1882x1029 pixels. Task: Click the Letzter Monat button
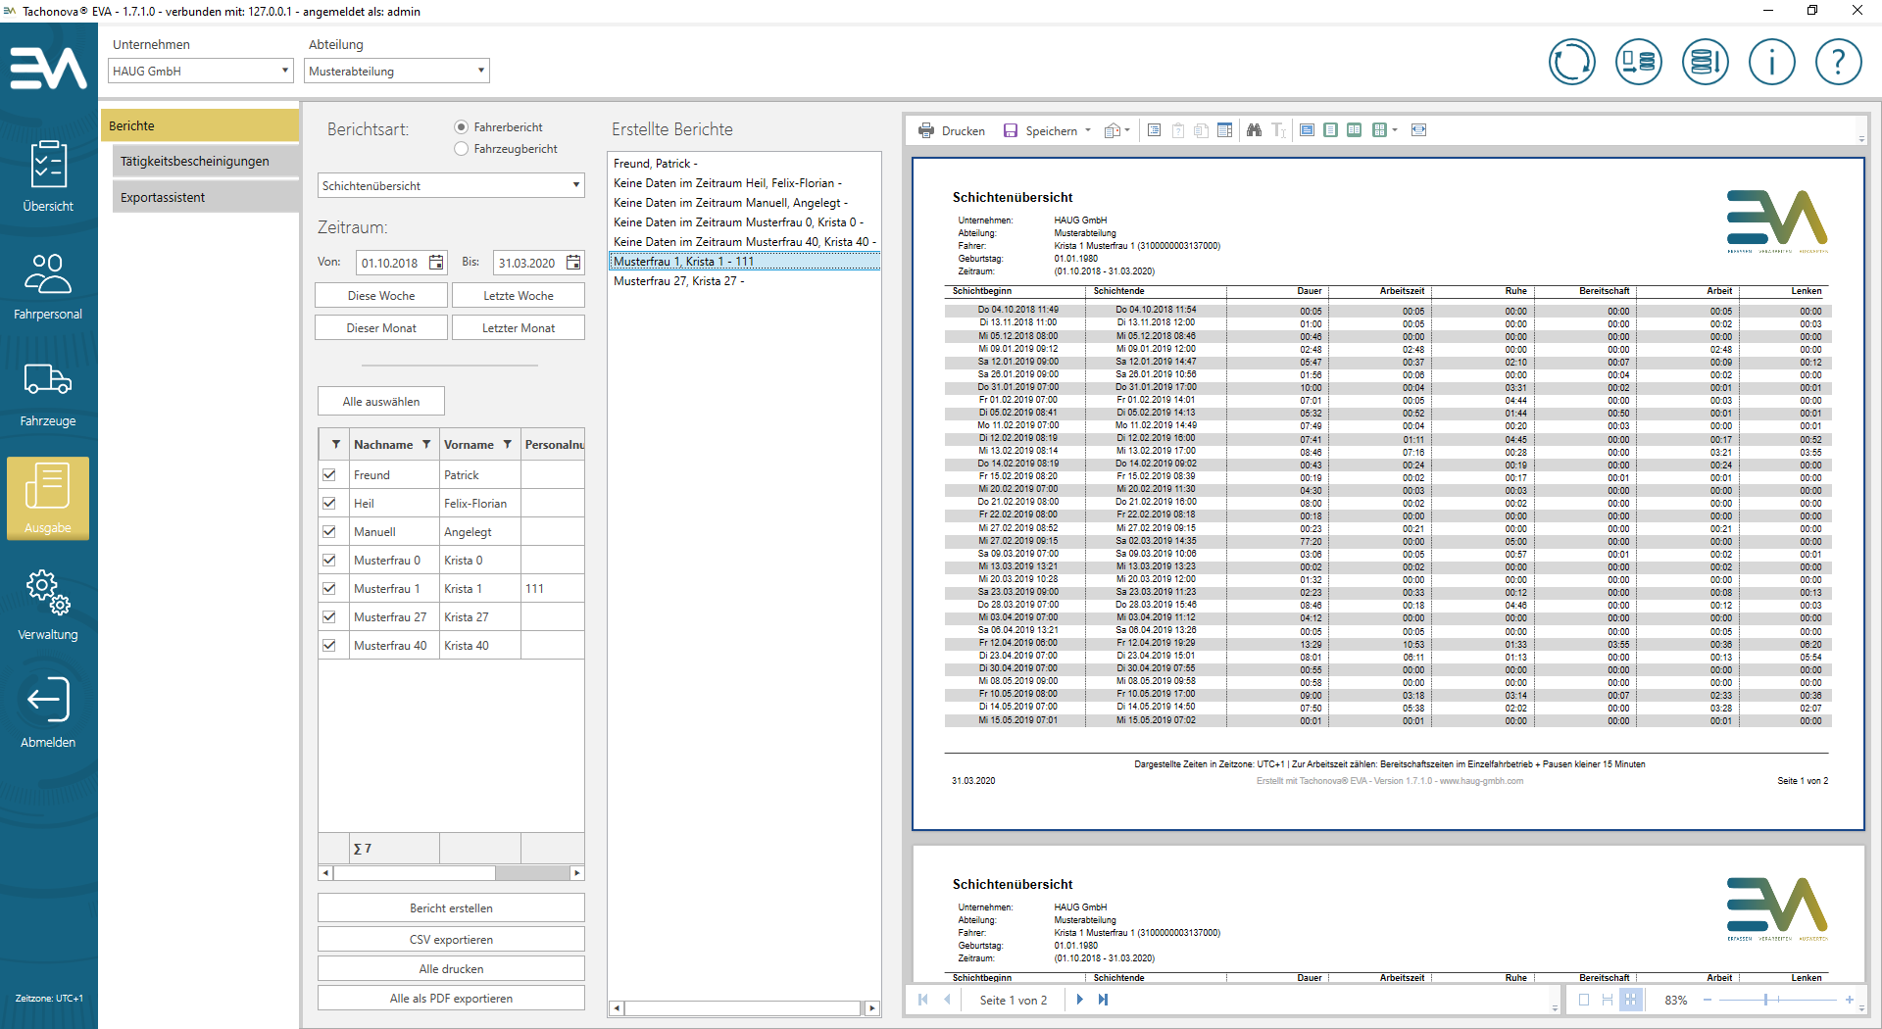coord(518,328)
